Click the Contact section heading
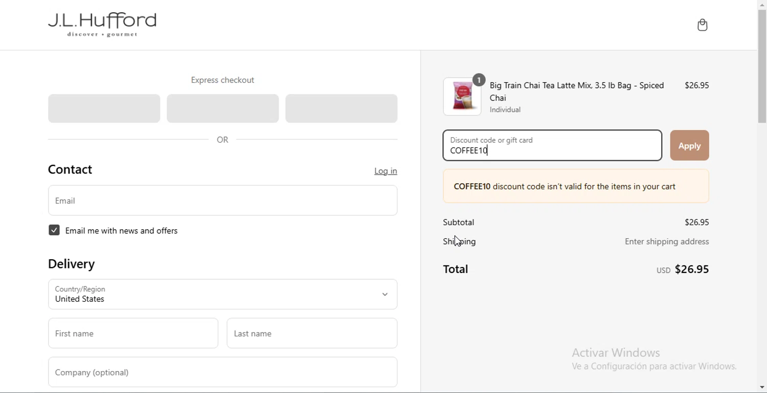Screen dimensions: 767x393 70,169
